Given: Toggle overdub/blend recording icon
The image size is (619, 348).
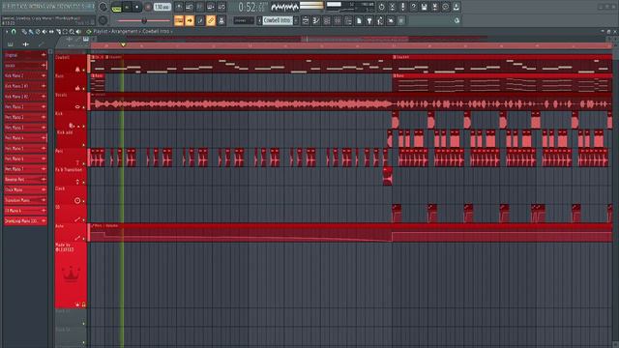Looking at the screenshot, I should tap(211, 7).
